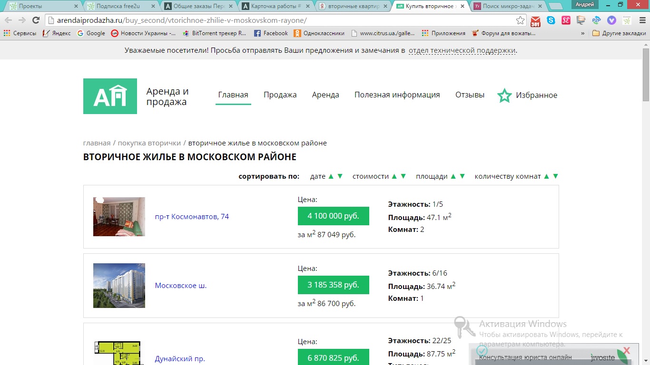Image resolution: width=650 pixels, height=365 pixels.
Task: Click the page scrollbar down arrow
Action: pyautogui.click(x=646, y=361)
